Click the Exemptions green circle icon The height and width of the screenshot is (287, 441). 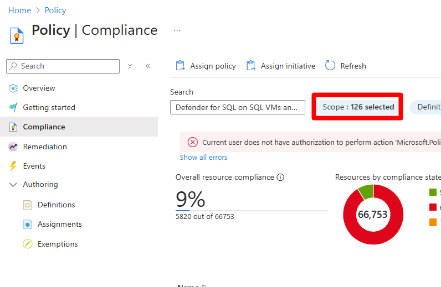pos(28,244)
